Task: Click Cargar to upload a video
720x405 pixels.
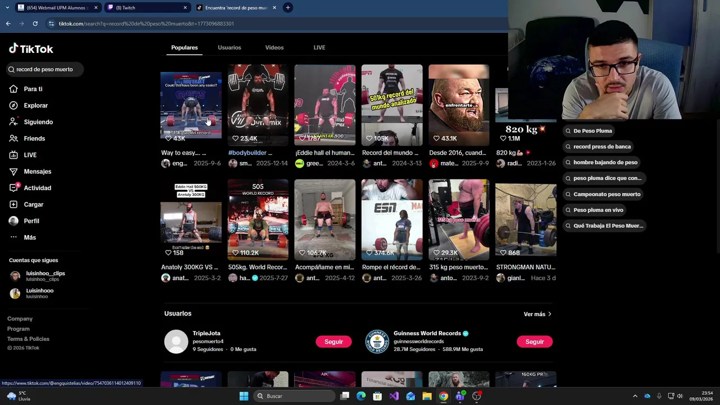Action: 26,204
